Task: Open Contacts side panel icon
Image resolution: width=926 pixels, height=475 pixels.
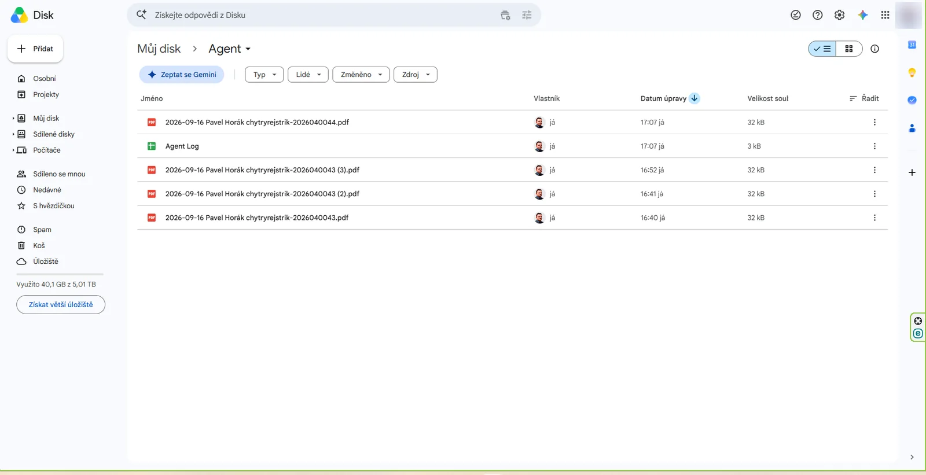Action: coord(912,128)
